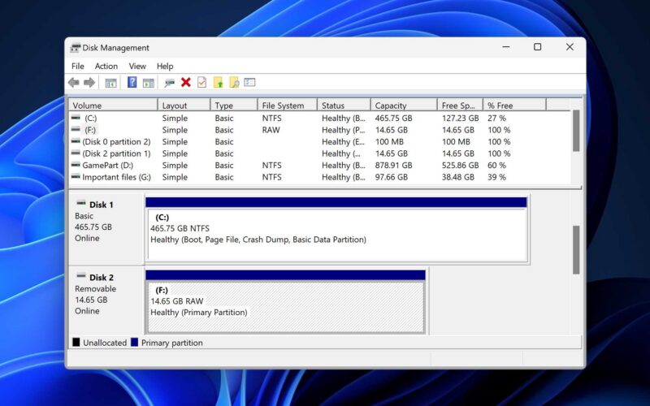Select the Disk 2 Removable label panel
Screen dimensions: 650x406
[x=106, y=300]
